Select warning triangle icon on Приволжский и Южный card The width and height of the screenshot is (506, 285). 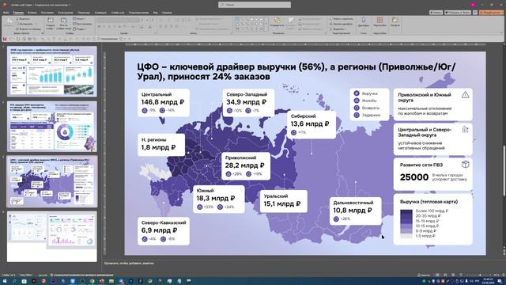(x=465, y=95)
